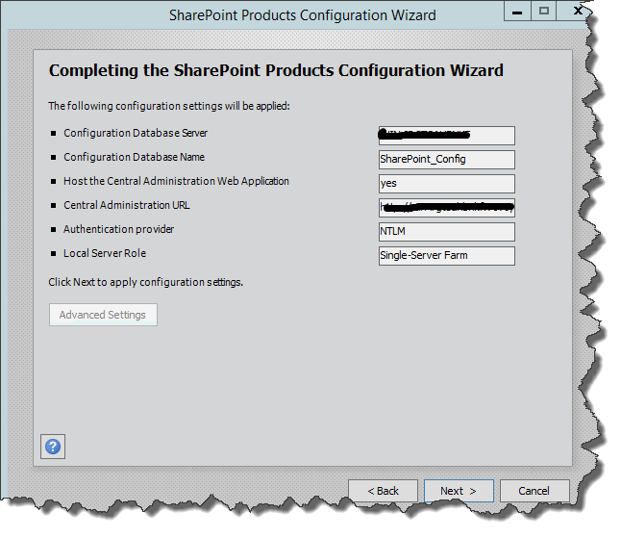Image resolution: width=621 pixels, height=538 pixels.
Task: Click the NTLM authentication provider field
Action: 447,232
